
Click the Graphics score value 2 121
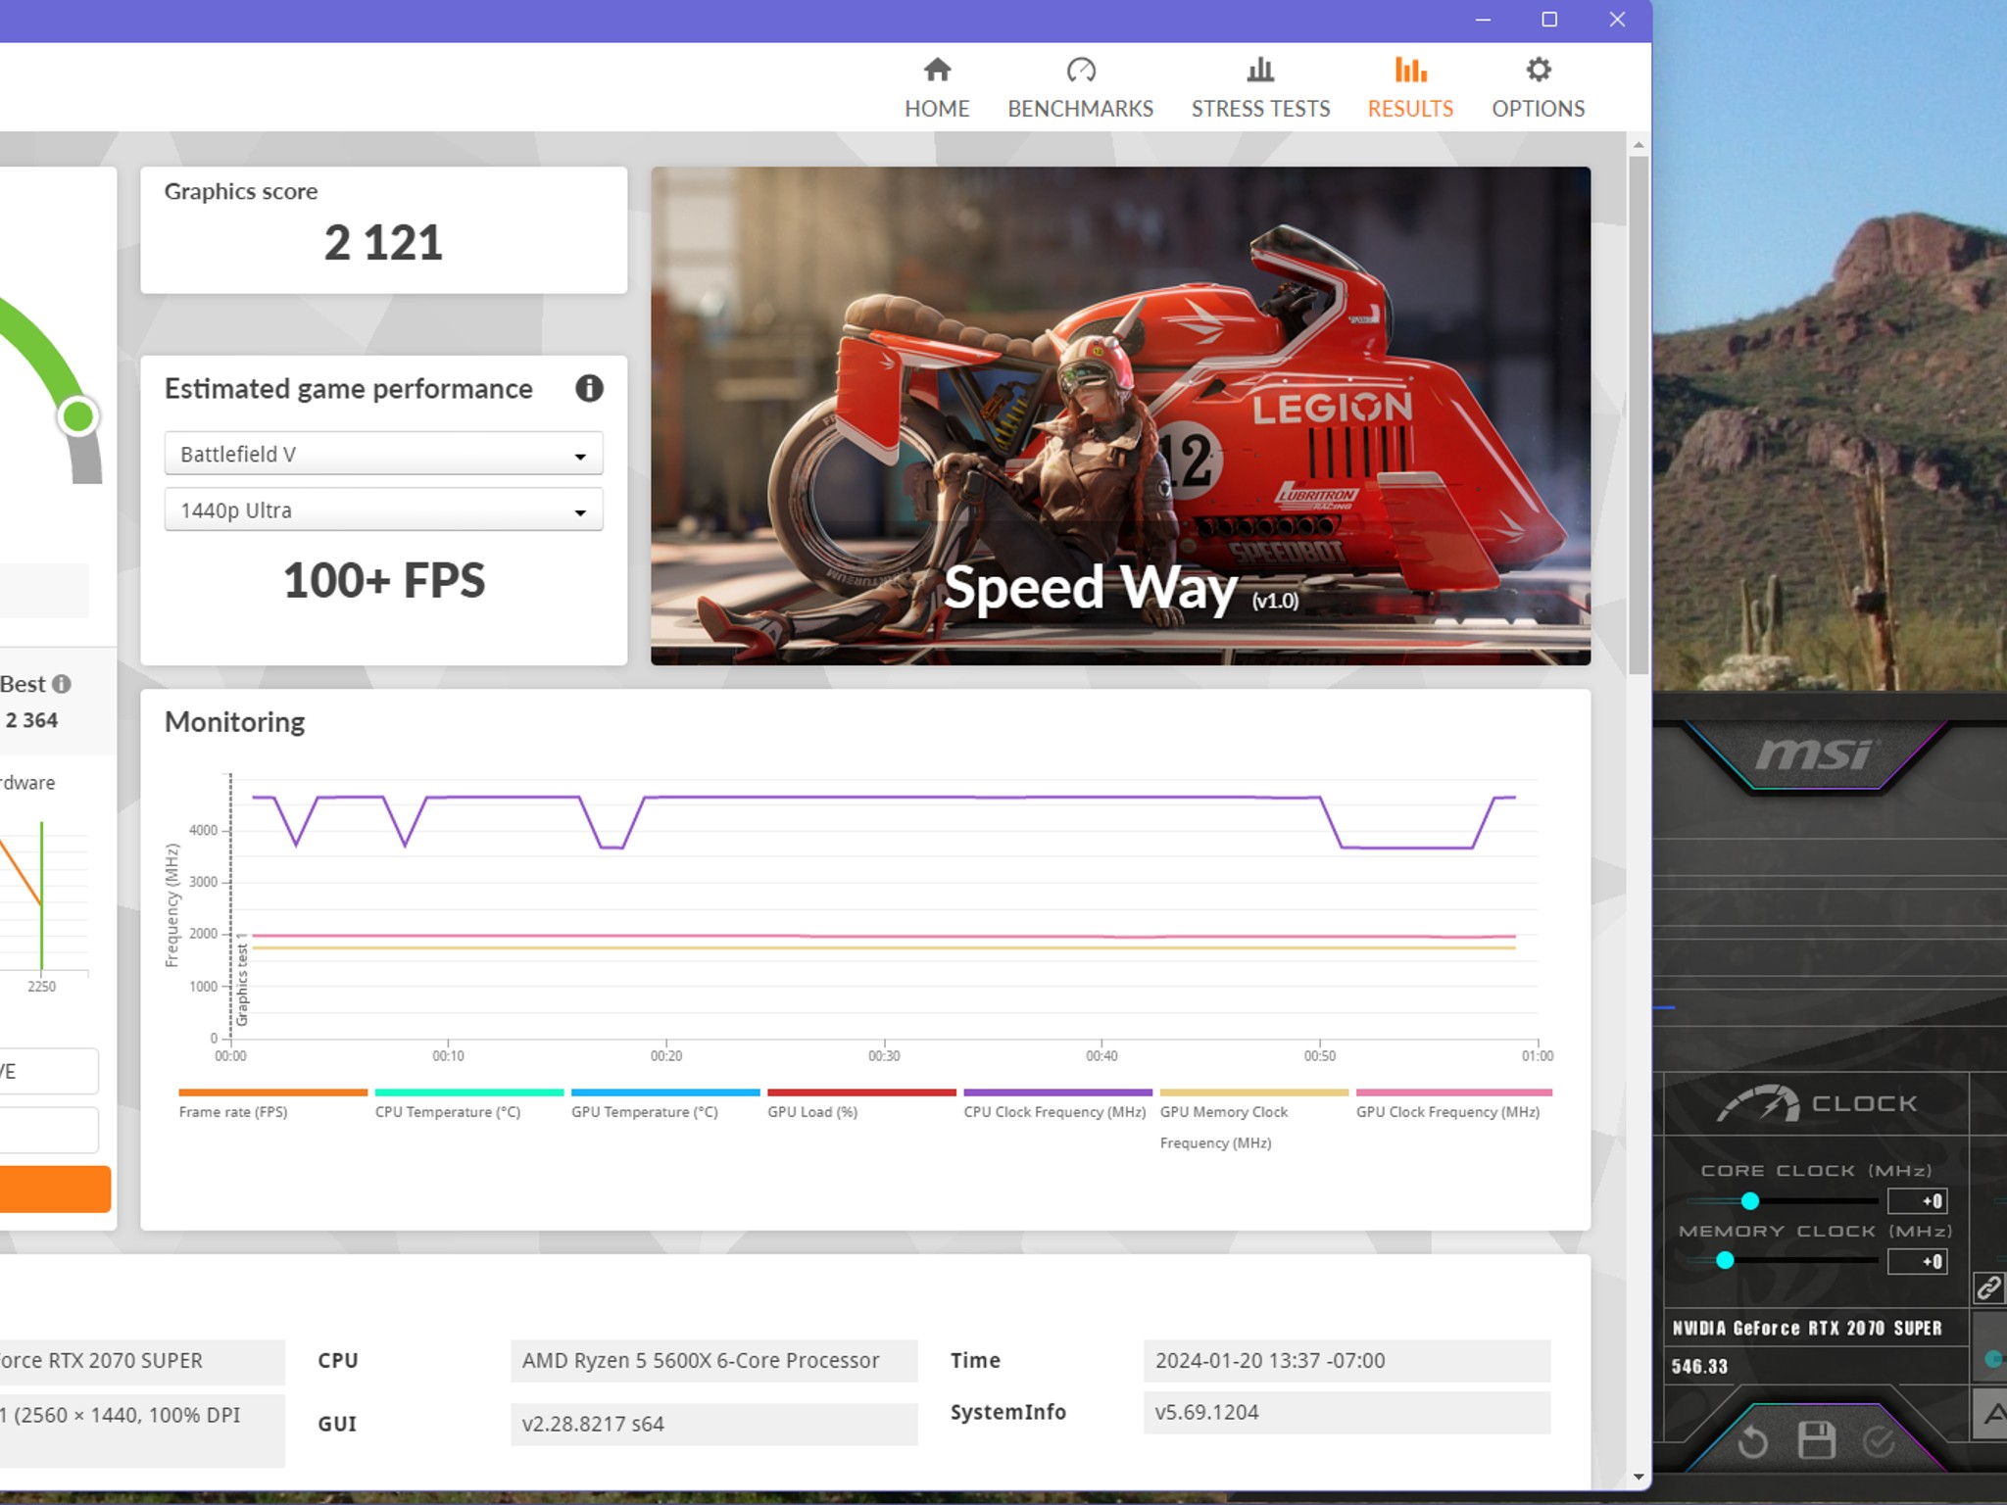click(x=383, y=243)
